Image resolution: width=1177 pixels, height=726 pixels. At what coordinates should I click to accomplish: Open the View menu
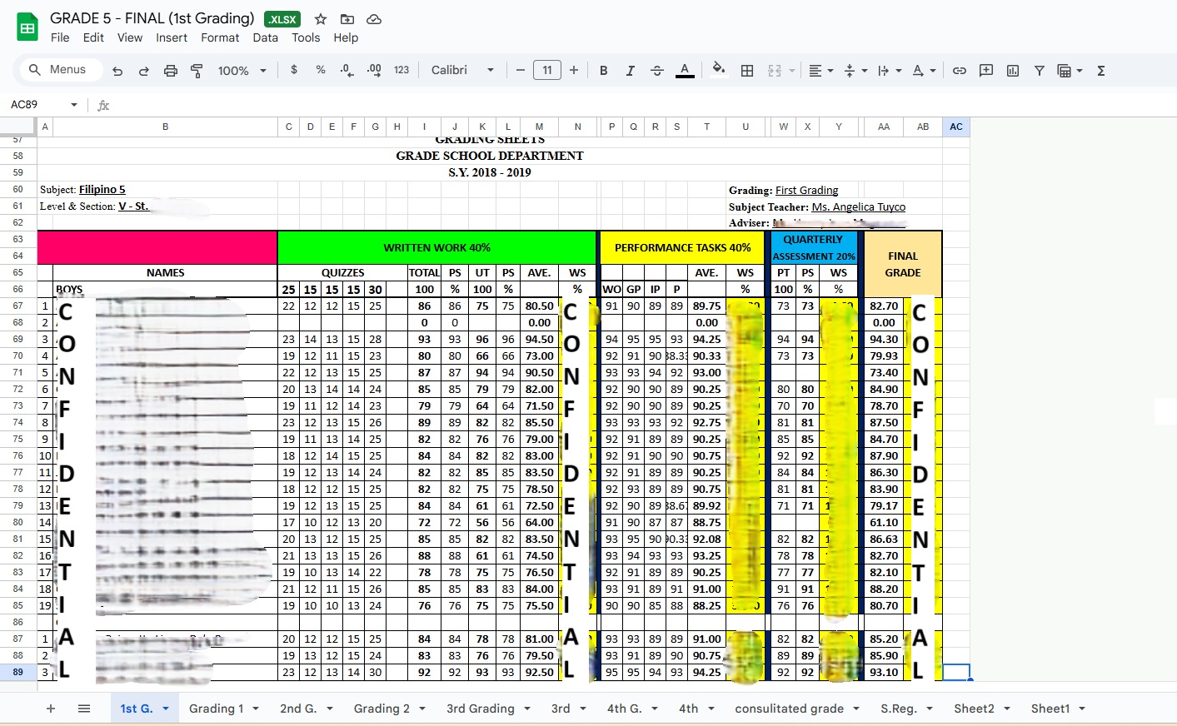pos(130,37)
